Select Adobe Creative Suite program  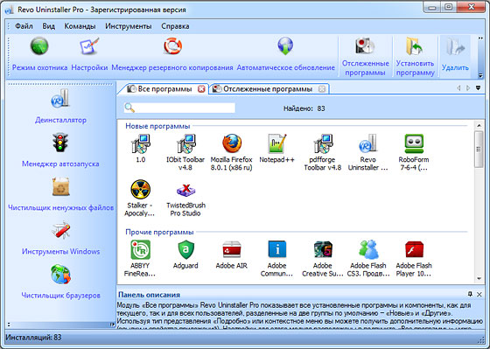323,258
